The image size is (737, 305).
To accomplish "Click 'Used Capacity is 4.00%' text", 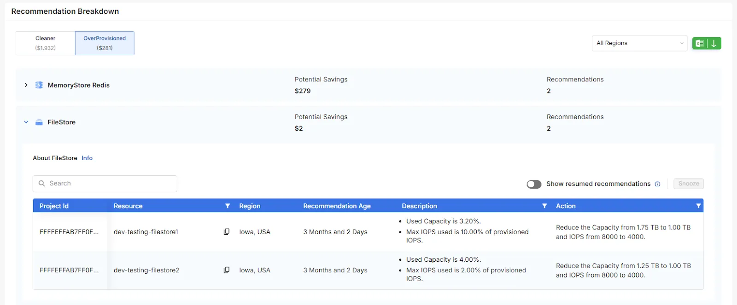I will (444, 259).
